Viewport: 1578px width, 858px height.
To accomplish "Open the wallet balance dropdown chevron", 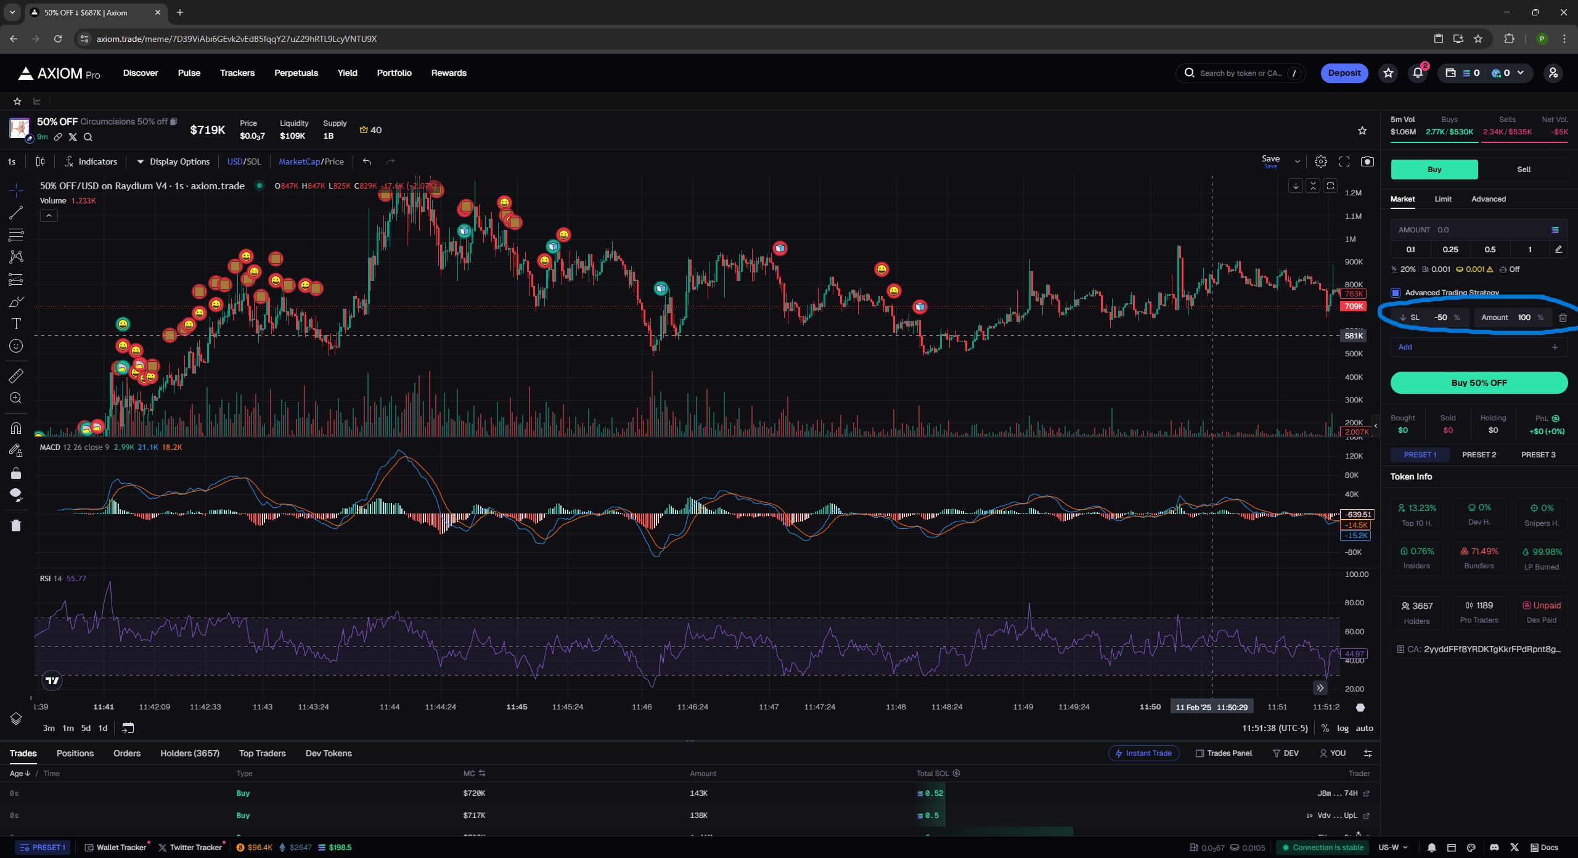I will point(1521,73).
